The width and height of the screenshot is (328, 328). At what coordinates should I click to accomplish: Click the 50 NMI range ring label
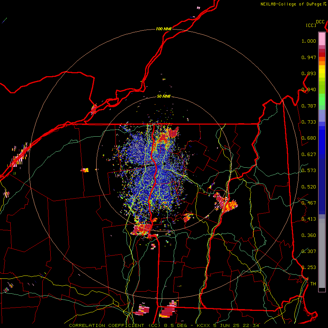pyautogui.click(x=164, y=96)
